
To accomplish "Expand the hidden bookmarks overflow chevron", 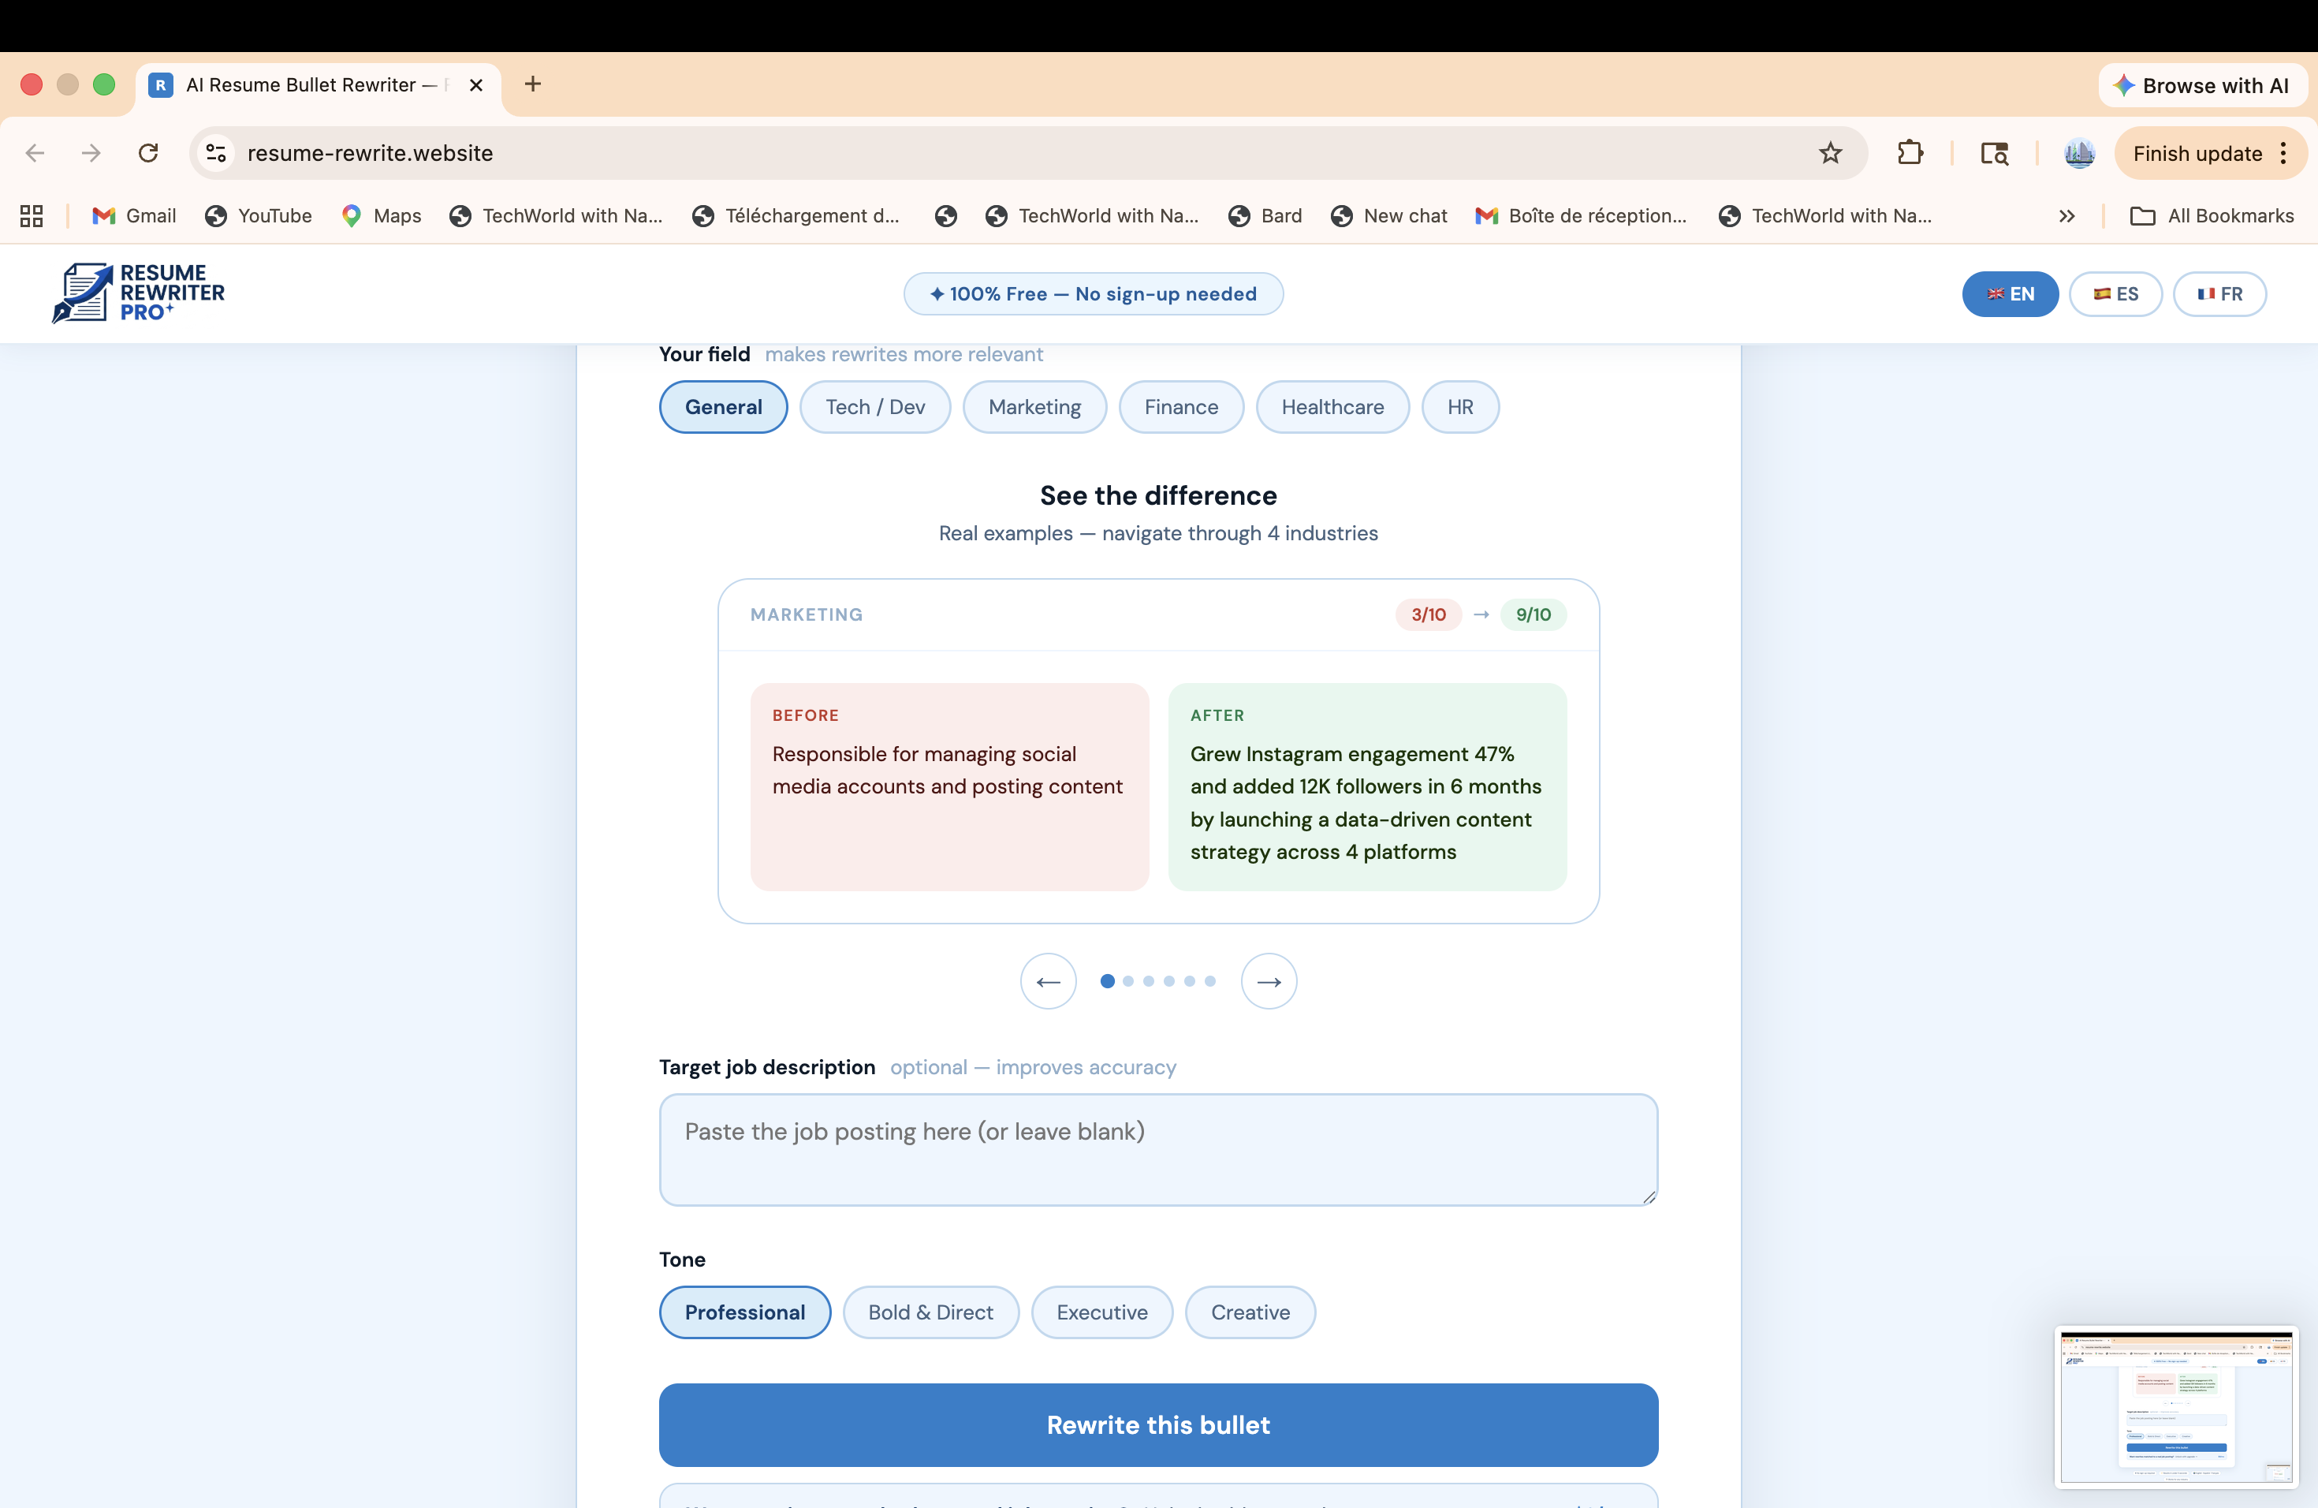I will (x=2066, y=215).
